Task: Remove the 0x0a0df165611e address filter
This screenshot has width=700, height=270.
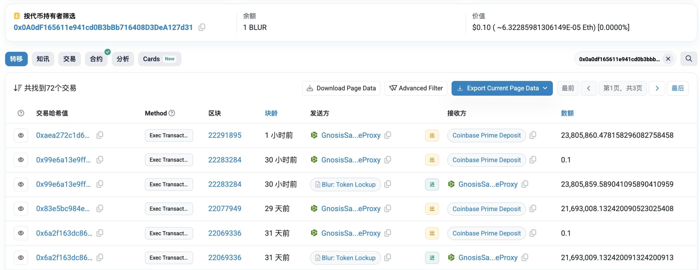Action: click(x=668, y=59)
